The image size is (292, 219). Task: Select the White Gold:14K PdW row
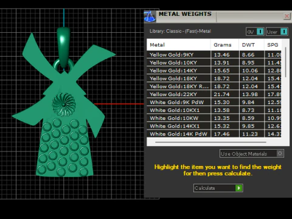214,134
